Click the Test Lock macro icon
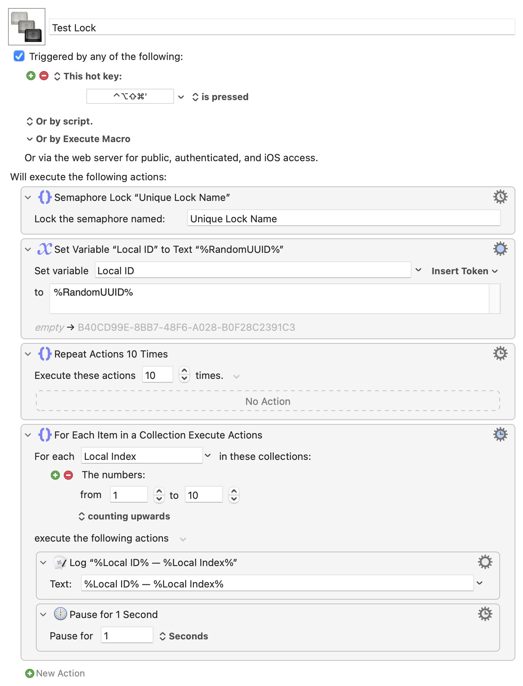This screenshot has height=686, width=523. click(x=27, y=27)
